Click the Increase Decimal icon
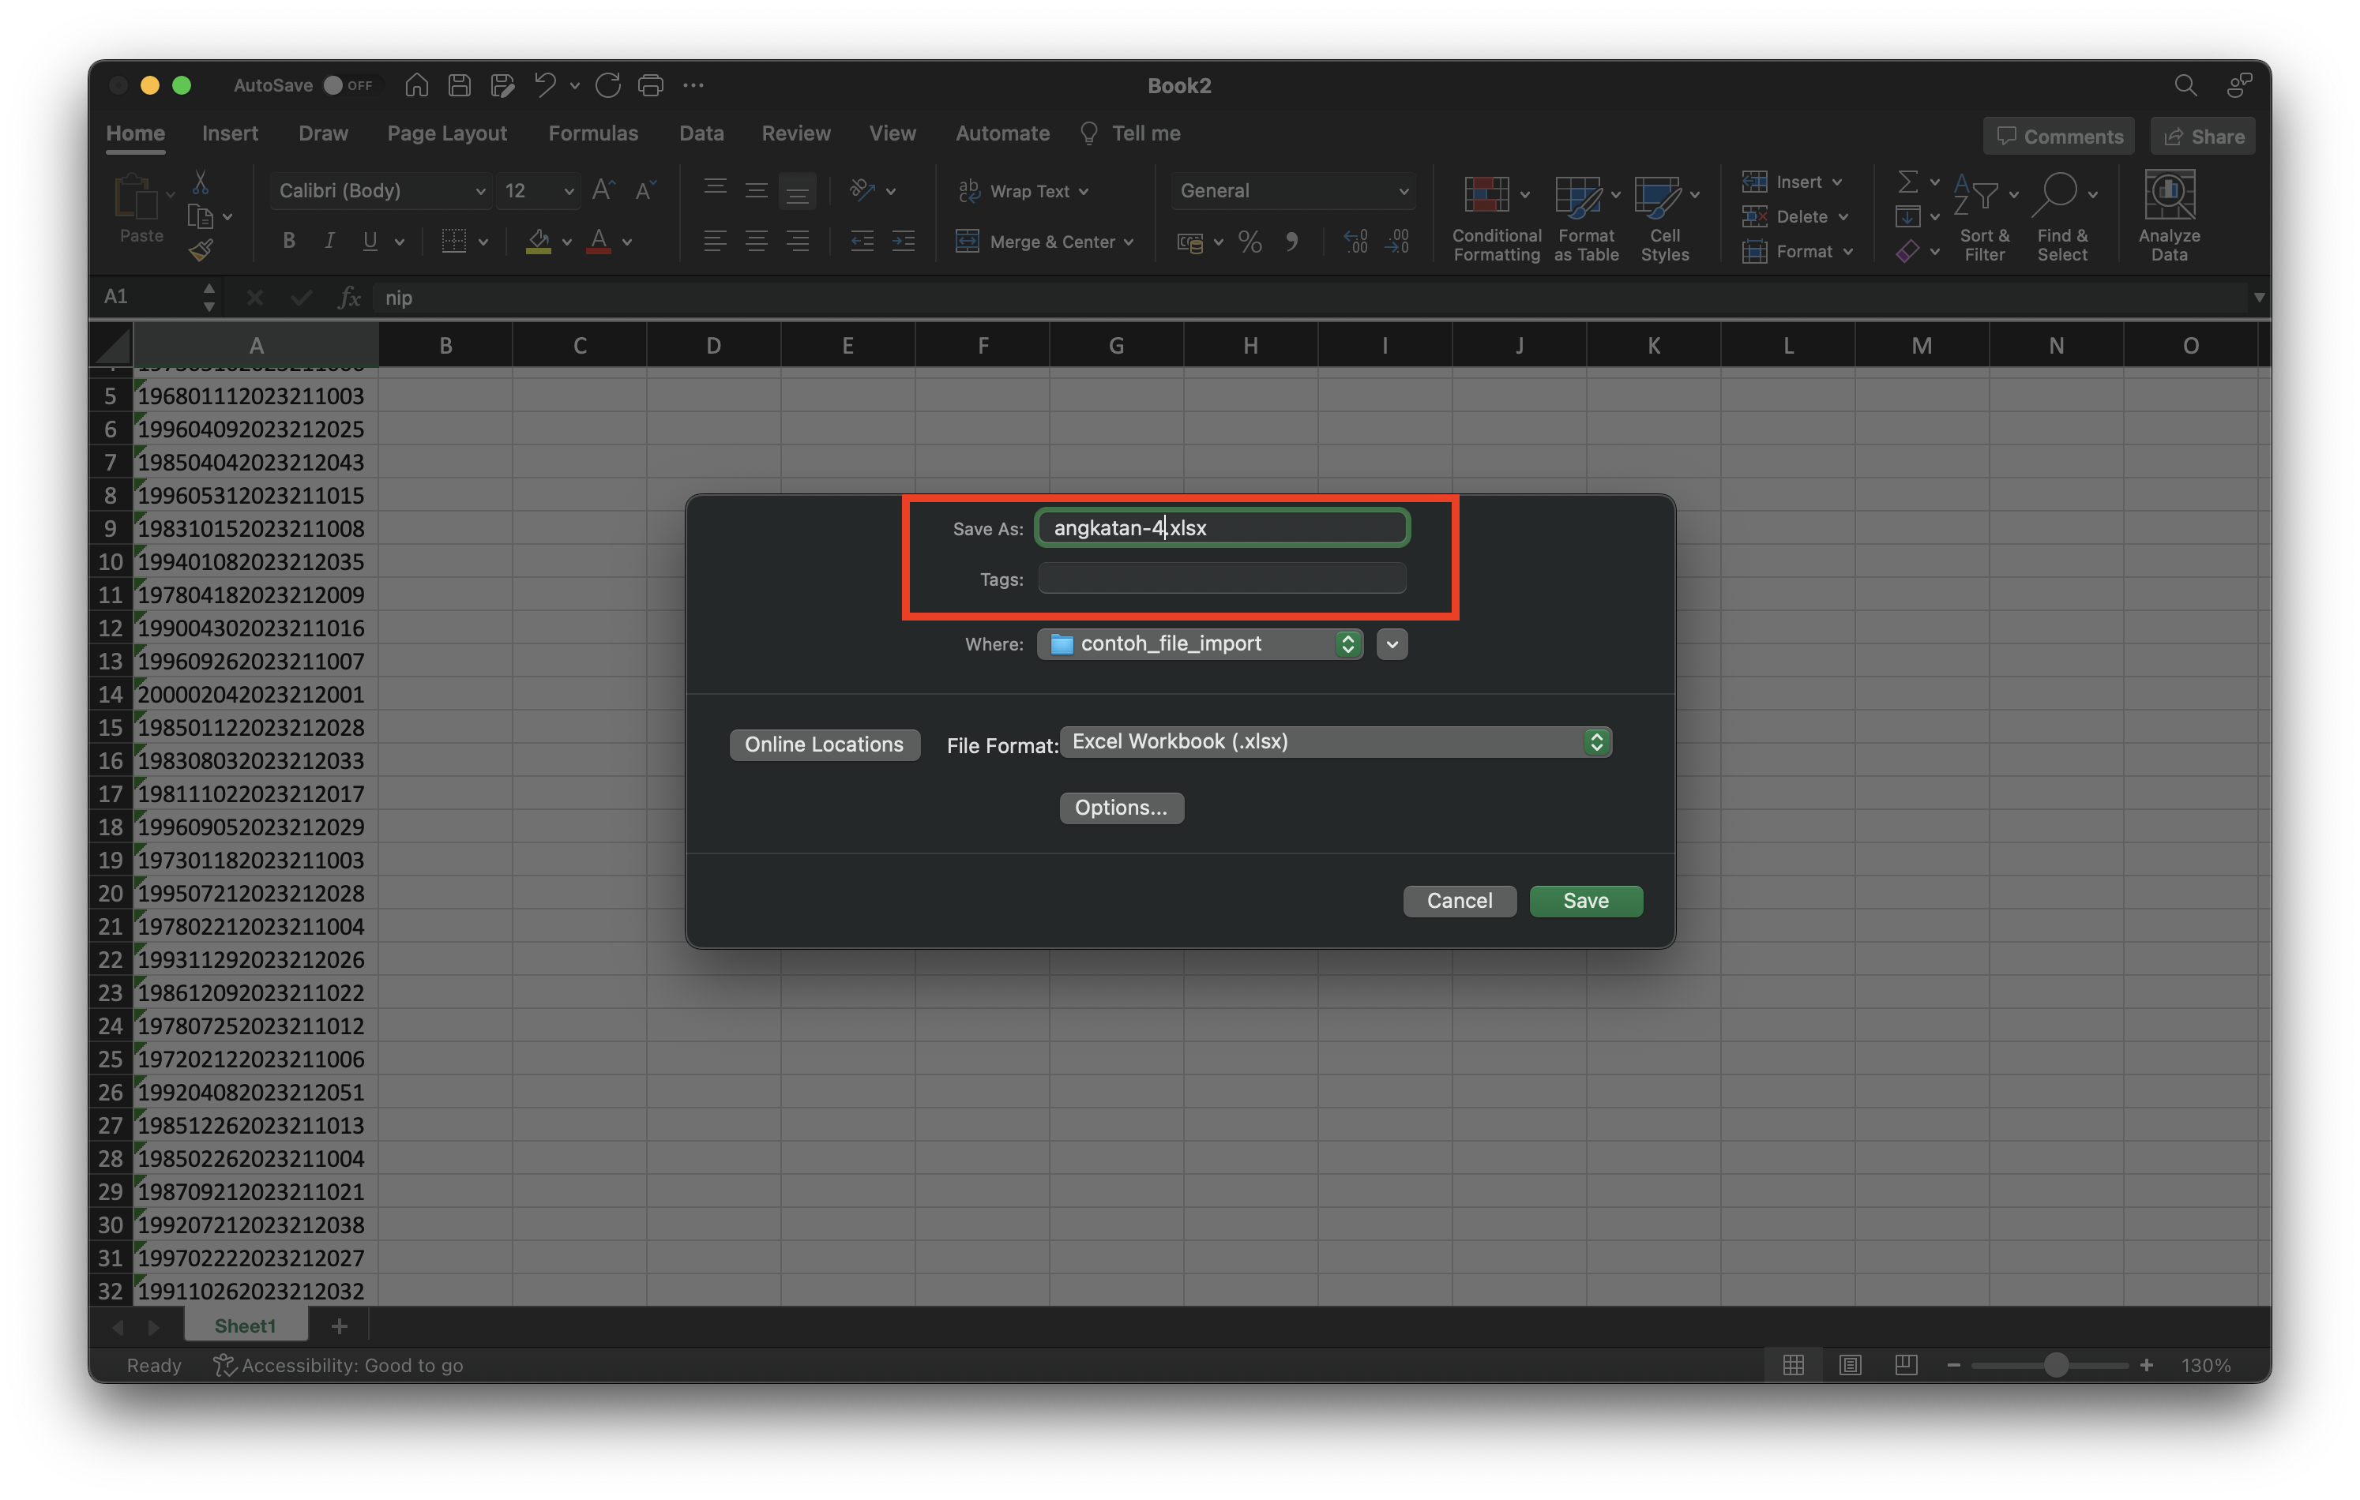The height and width of the screenshot is (1500, 2360). pyautogui.click(x=1355, y=241)
